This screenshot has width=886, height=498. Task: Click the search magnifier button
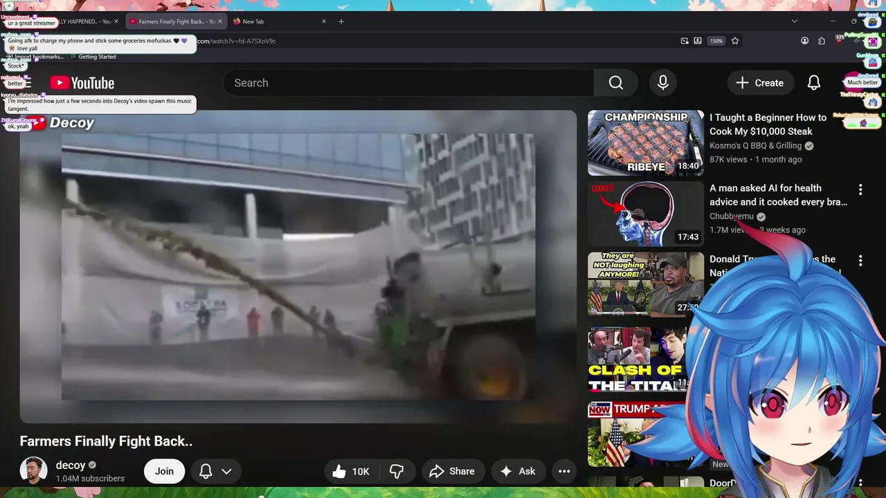[x=616, y=83]
